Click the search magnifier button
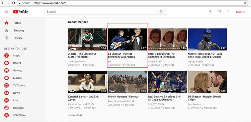This screenshot has height=122, width=251. coord(161,12)
